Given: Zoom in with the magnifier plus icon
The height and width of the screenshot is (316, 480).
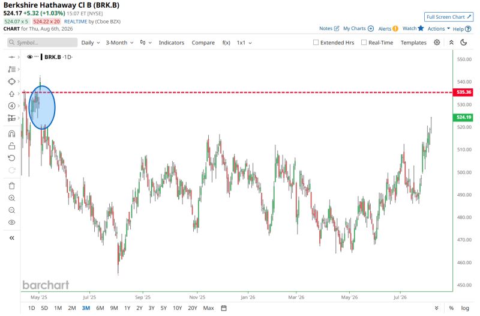Looking at the screenshot, I should pos(11,198).
